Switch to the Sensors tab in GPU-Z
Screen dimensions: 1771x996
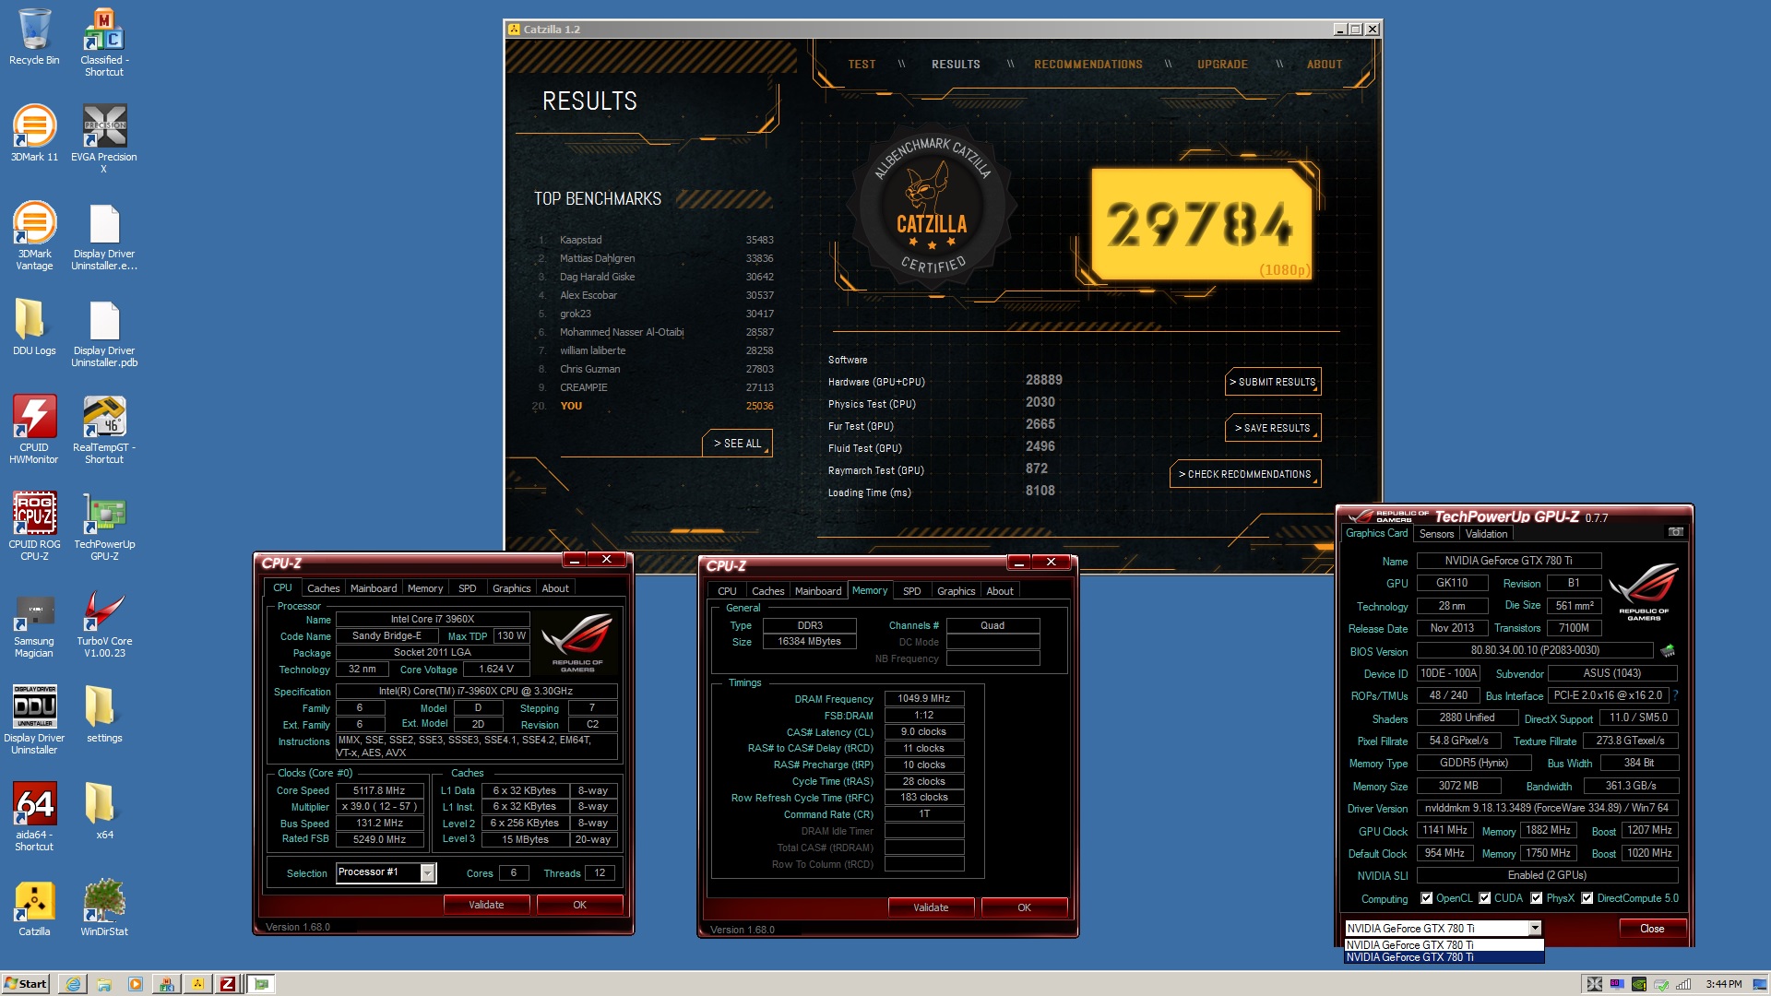pos(1436,534)
